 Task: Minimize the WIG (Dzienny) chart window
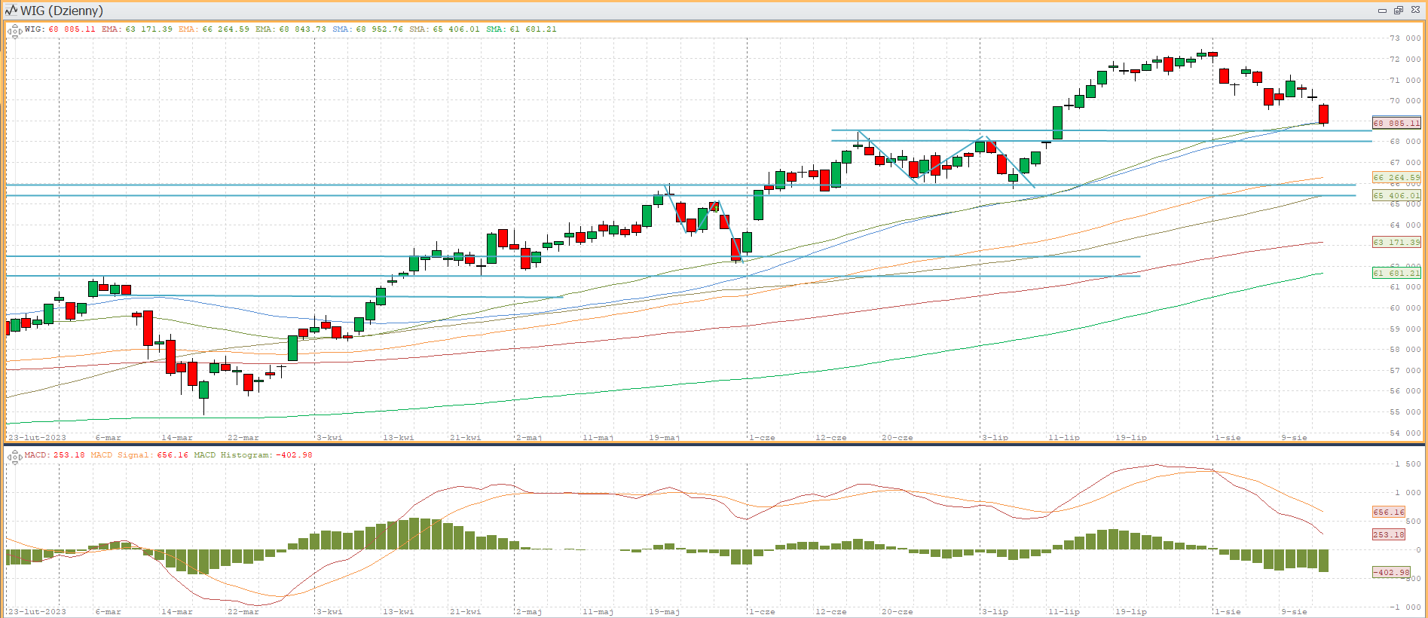click(1382, 11)
